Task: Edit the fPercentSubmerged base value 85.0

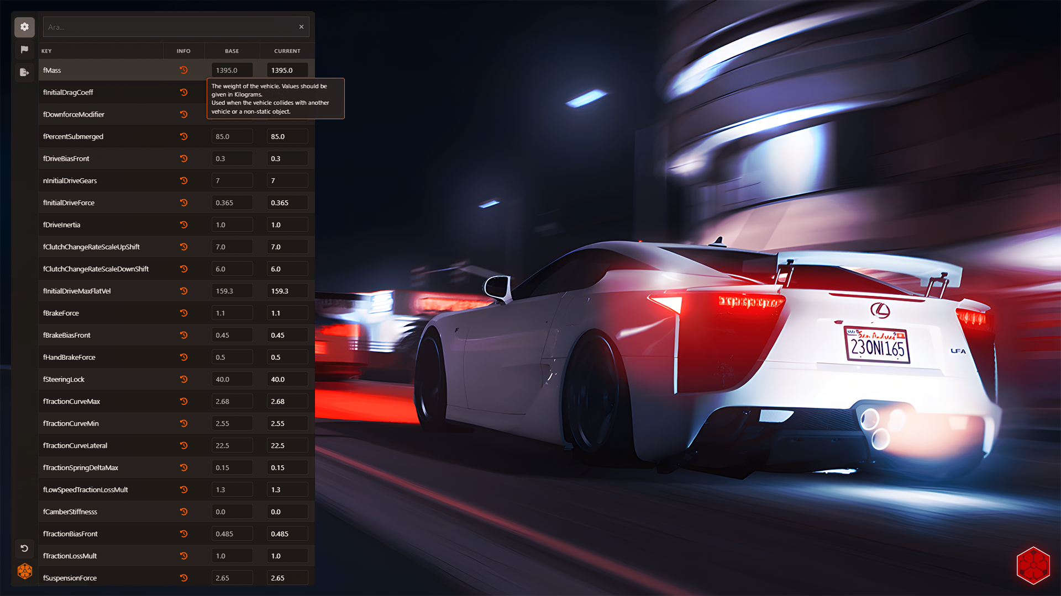Action: [x=232, y=136]
